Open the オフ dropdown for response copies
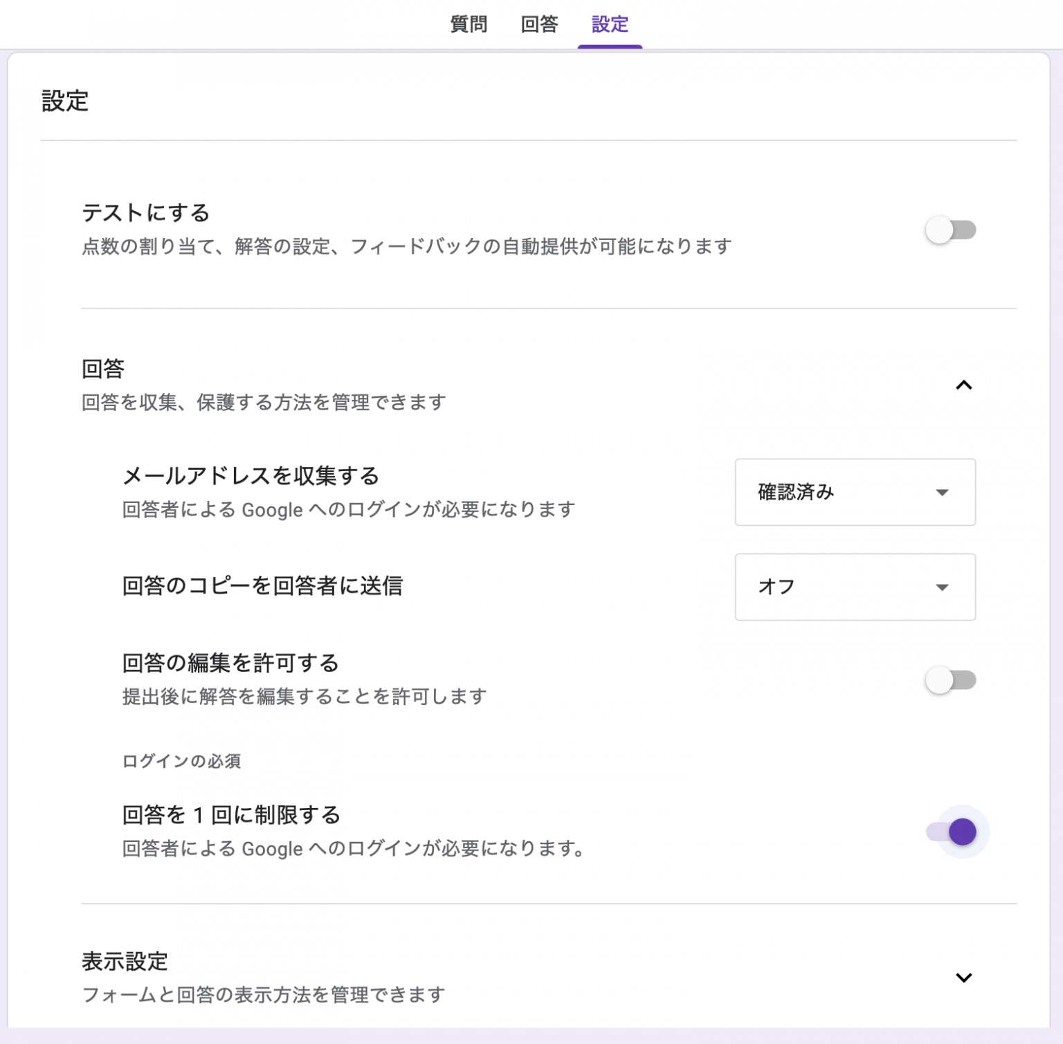 pyautogui.click(x=855, y=587)
